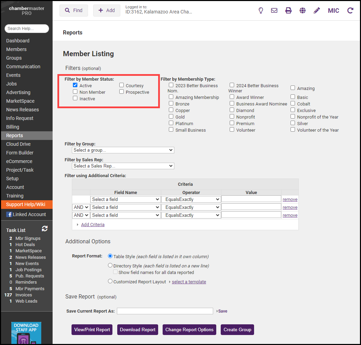Refresh the Task List with sync icon
The height and width of the screenshot is (345, 361).
[x=45, y=229]
